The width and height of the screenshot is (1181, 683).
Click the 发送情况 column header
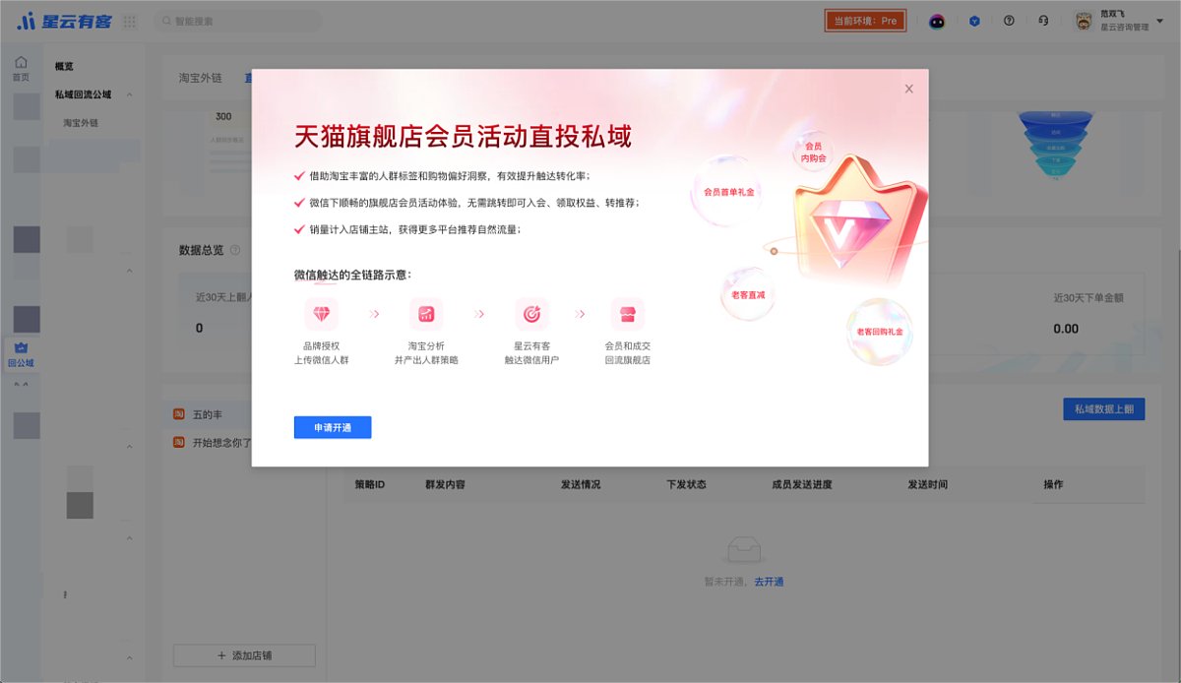point(581,485)
